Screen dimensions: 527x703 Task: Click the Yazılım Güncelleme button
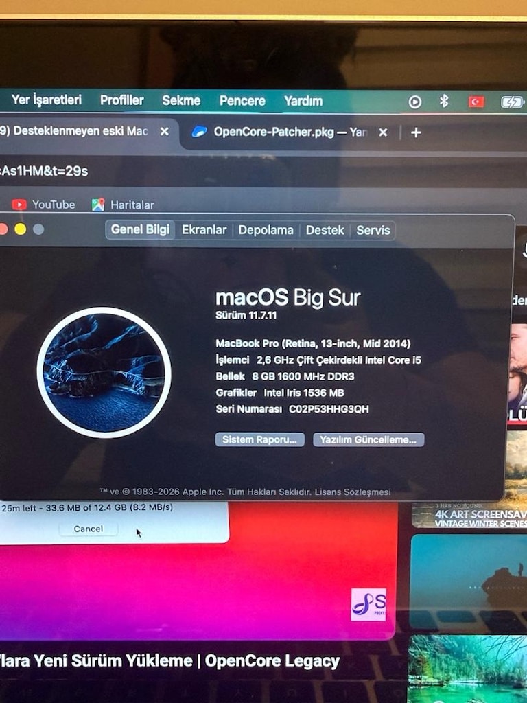click(368, 440)
